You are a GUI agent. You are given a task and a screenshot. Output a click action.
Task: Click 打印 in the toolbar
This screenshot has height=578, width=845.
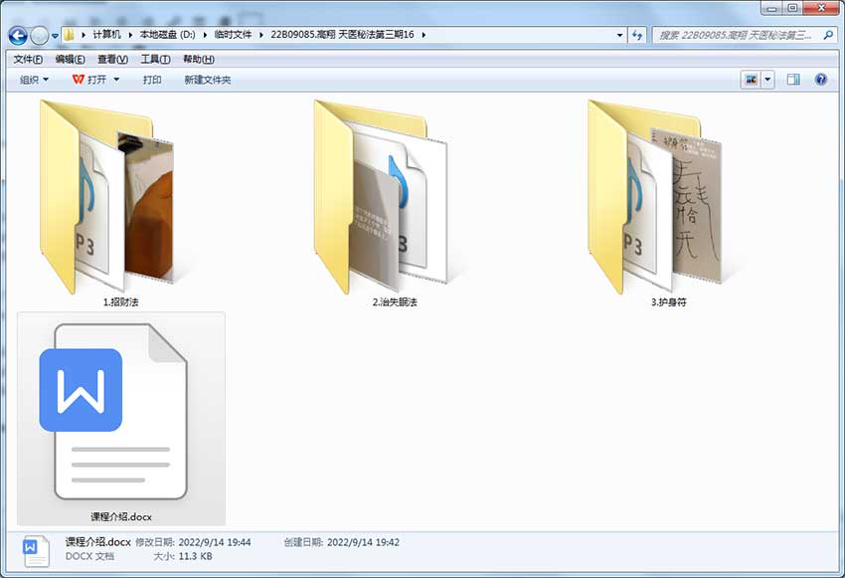152,80
